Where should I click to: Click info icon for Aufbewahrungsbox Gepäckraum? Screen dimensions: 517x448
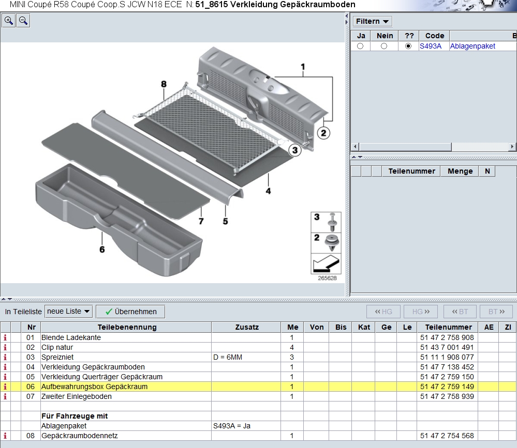click(6, 387)
